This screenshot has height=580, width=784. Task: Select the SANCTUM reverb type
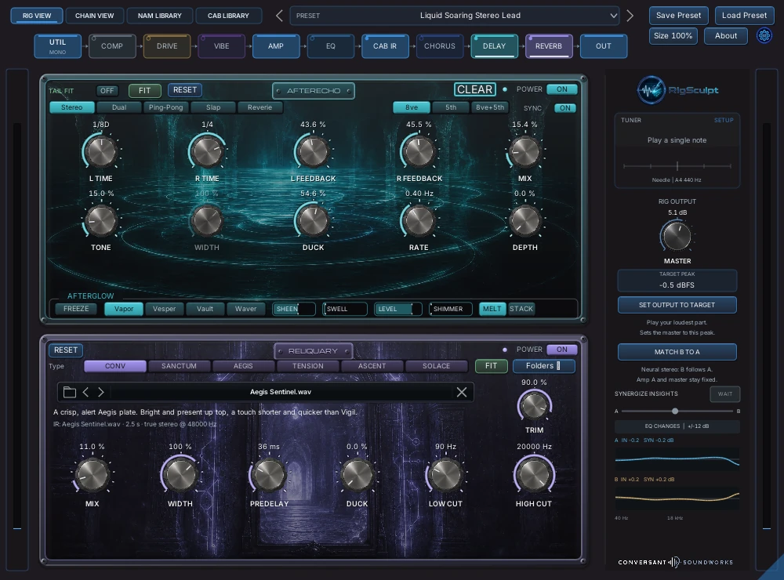point(179,366)
